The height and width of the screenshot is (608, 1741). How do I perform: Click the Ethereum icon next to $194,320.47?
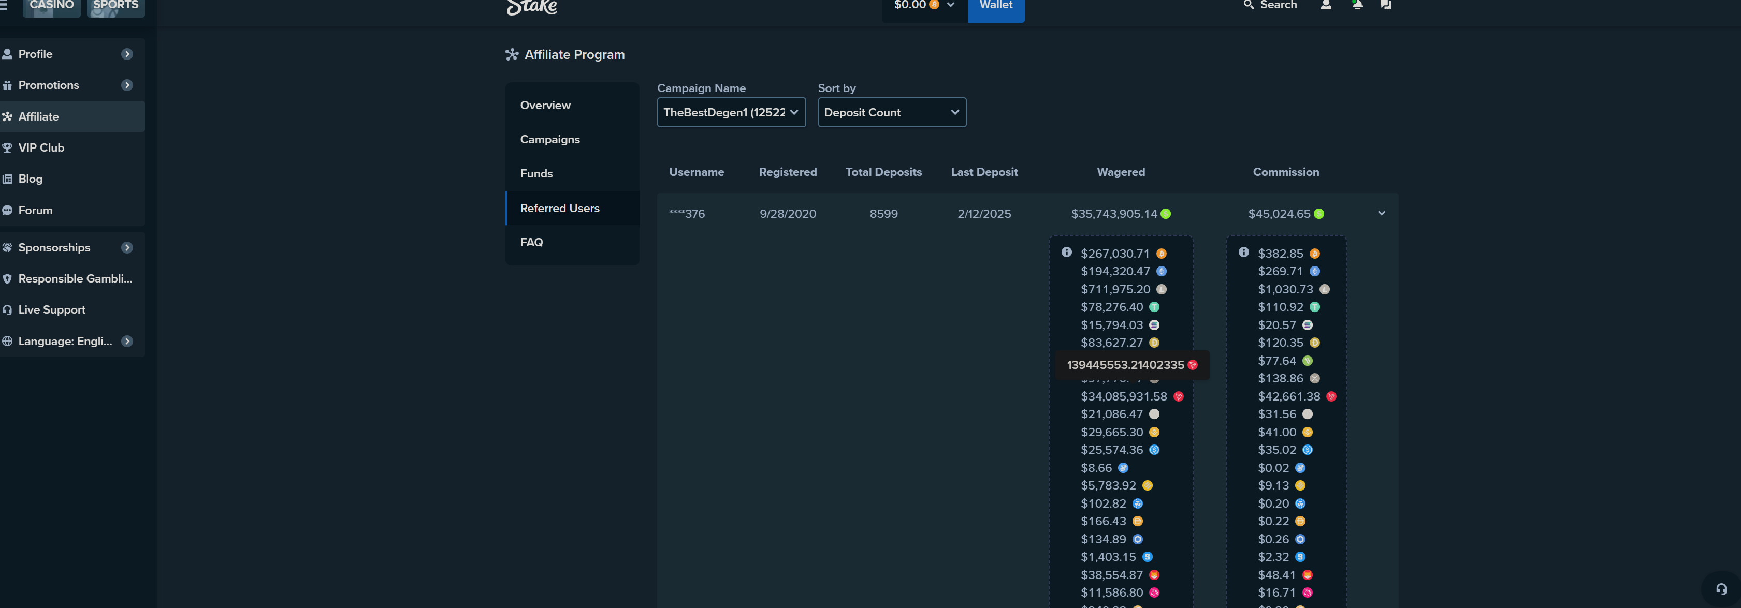(x=1161, y=272)
